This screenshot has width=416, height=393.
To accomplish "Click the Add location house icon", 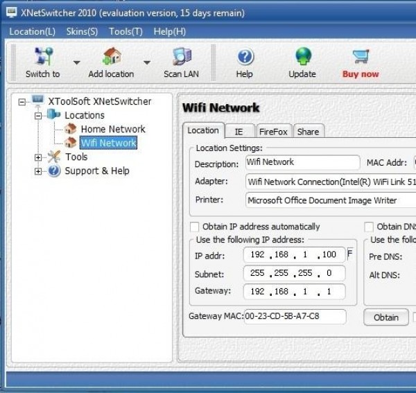I will coord(112,56).
